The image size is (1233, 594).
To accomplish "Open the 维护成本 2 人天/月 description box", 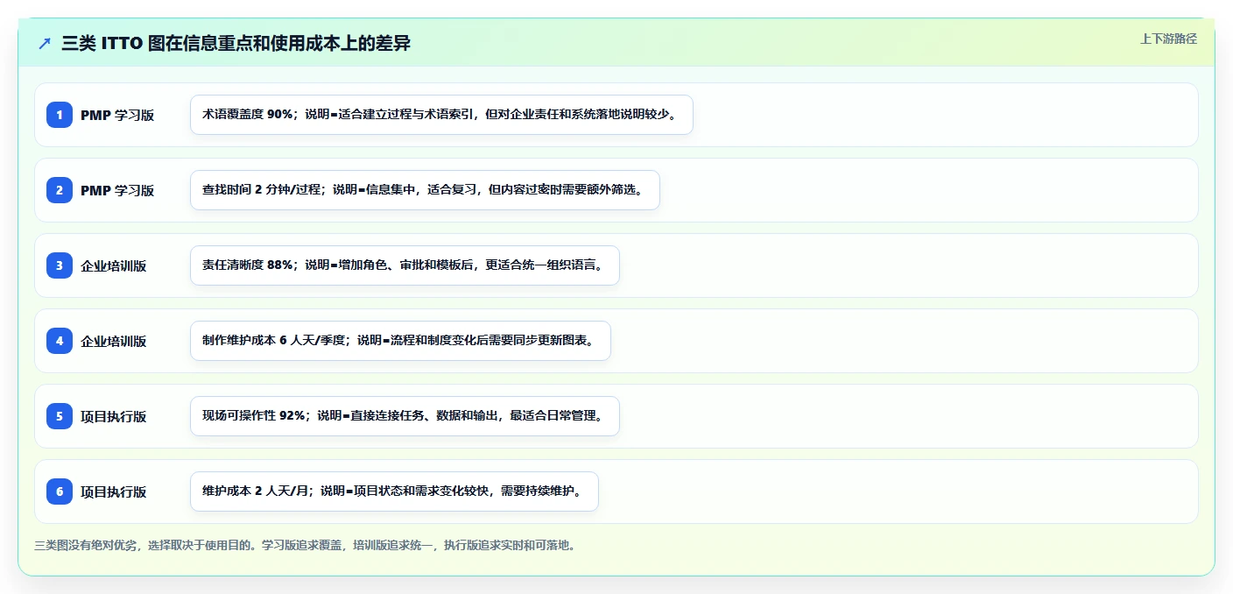I will click(x=394, y=491).
